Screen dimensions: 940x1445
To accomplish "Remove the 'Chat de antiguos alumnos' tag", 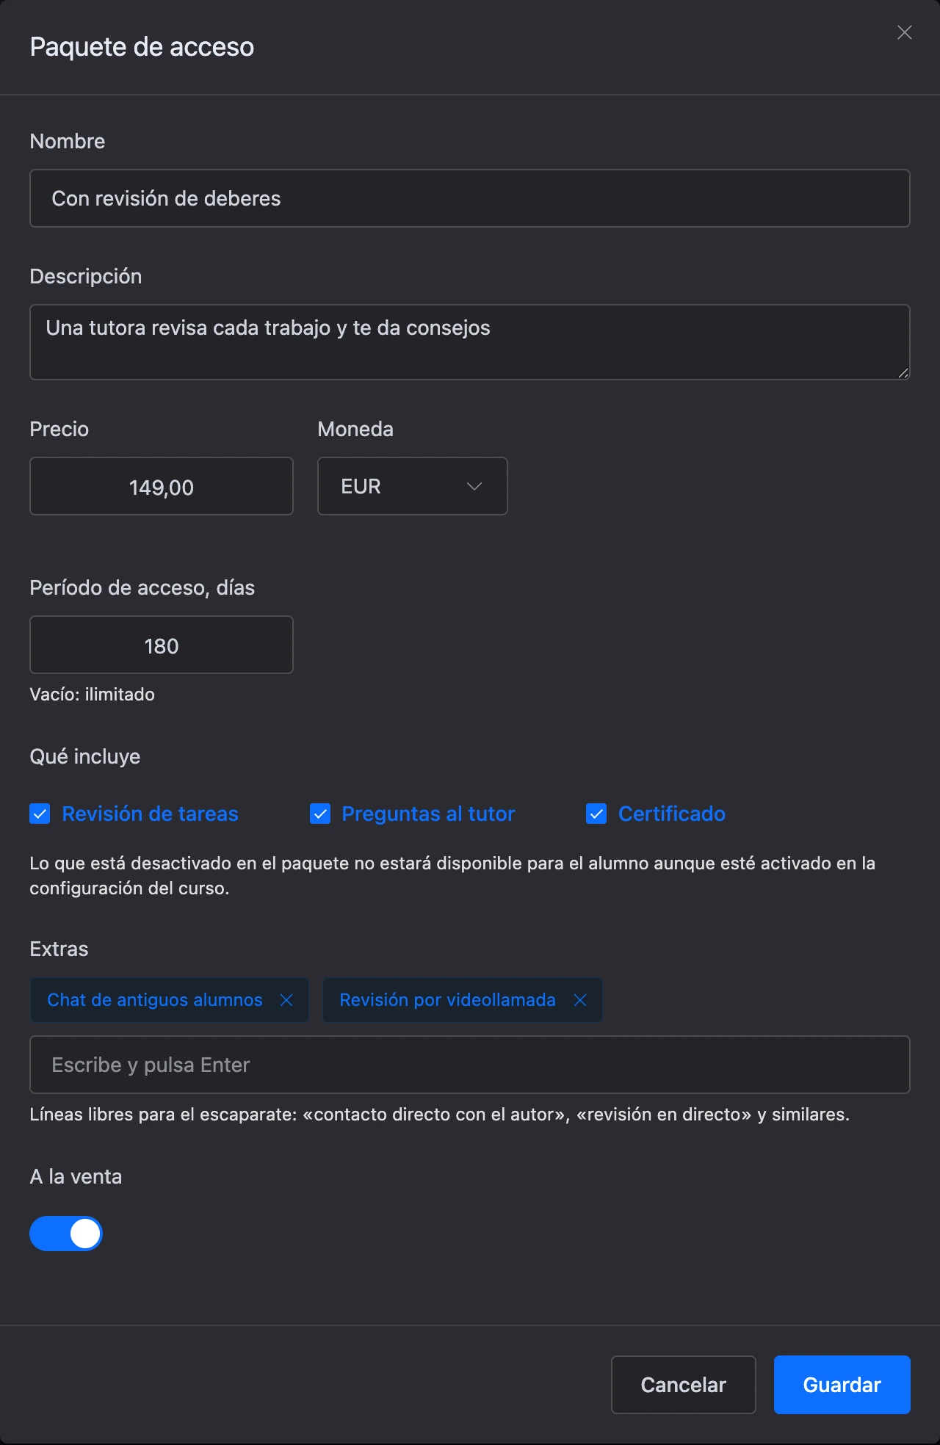I will [286, 1000].
